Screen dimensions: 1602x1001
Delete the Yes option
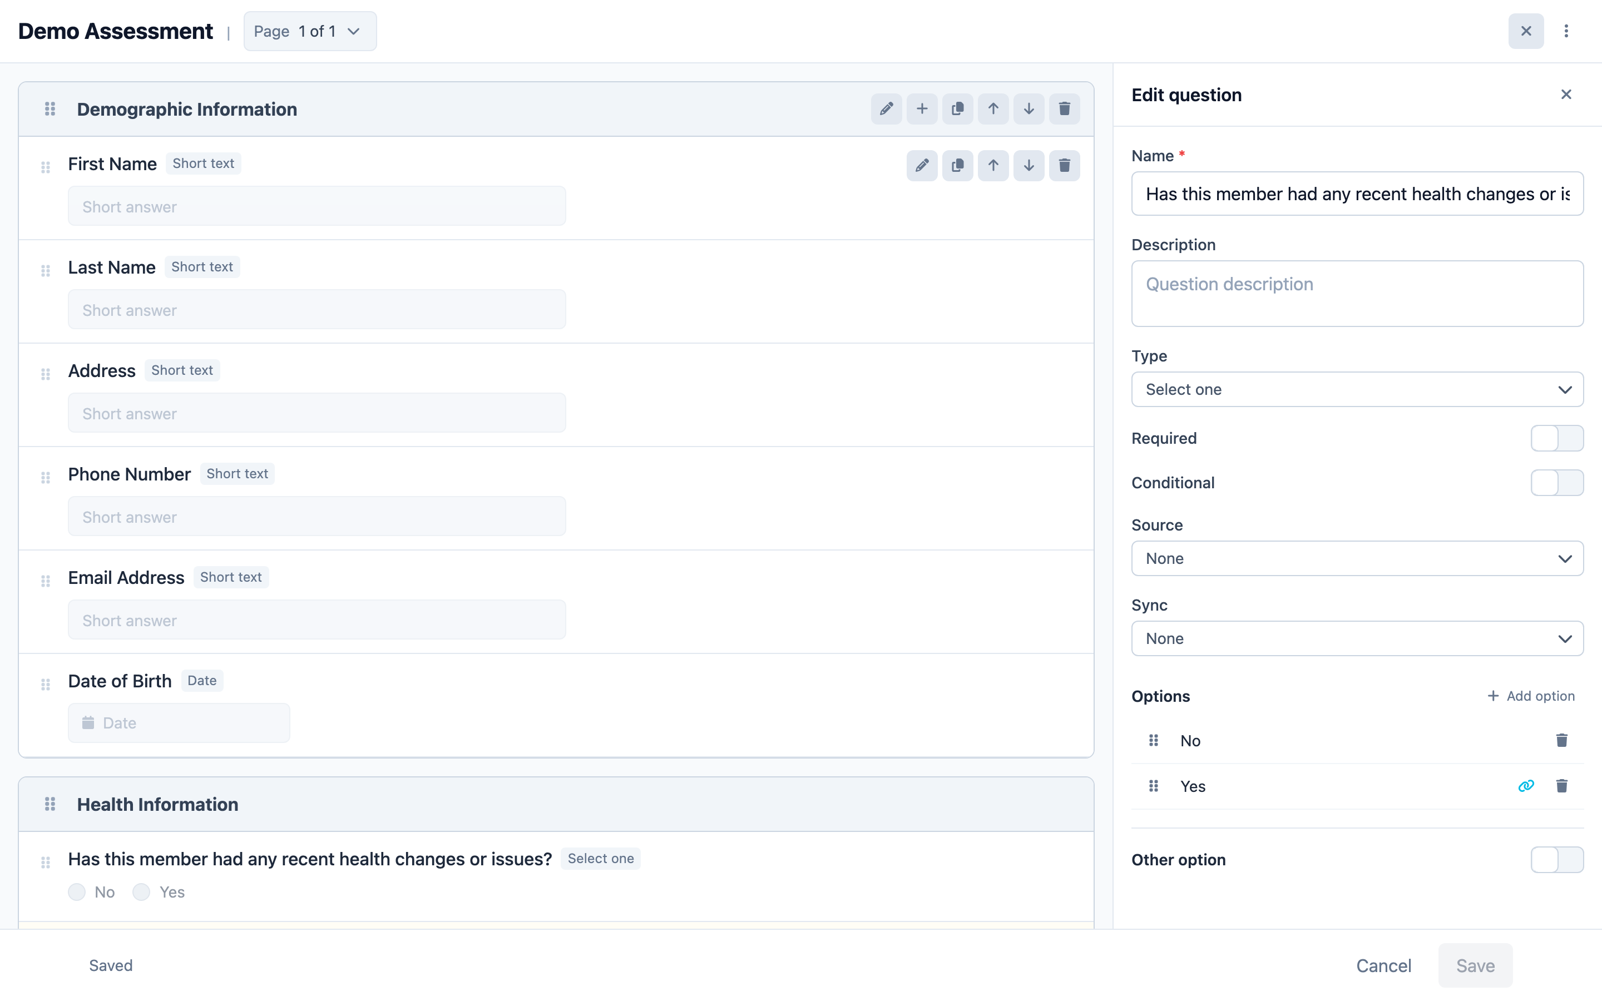click(1561, 786)
